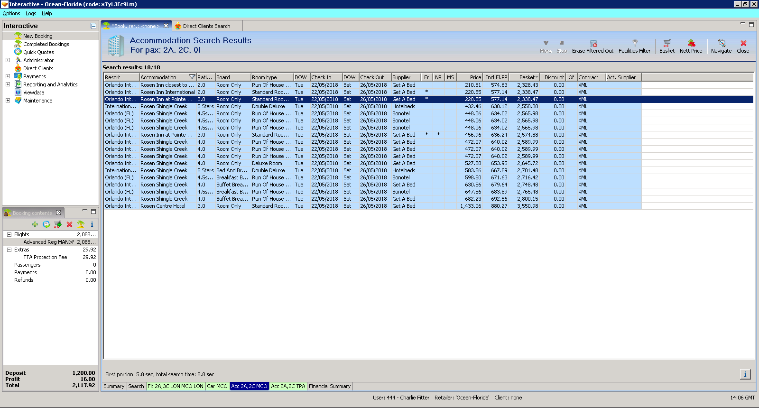759x408 pixels.
Task: Click the Accommodation column filter funnel
Action: (x=192, y=77)
